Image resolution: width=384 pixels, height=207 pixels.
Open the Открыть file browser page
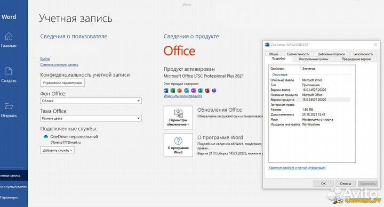click(9, 110)
